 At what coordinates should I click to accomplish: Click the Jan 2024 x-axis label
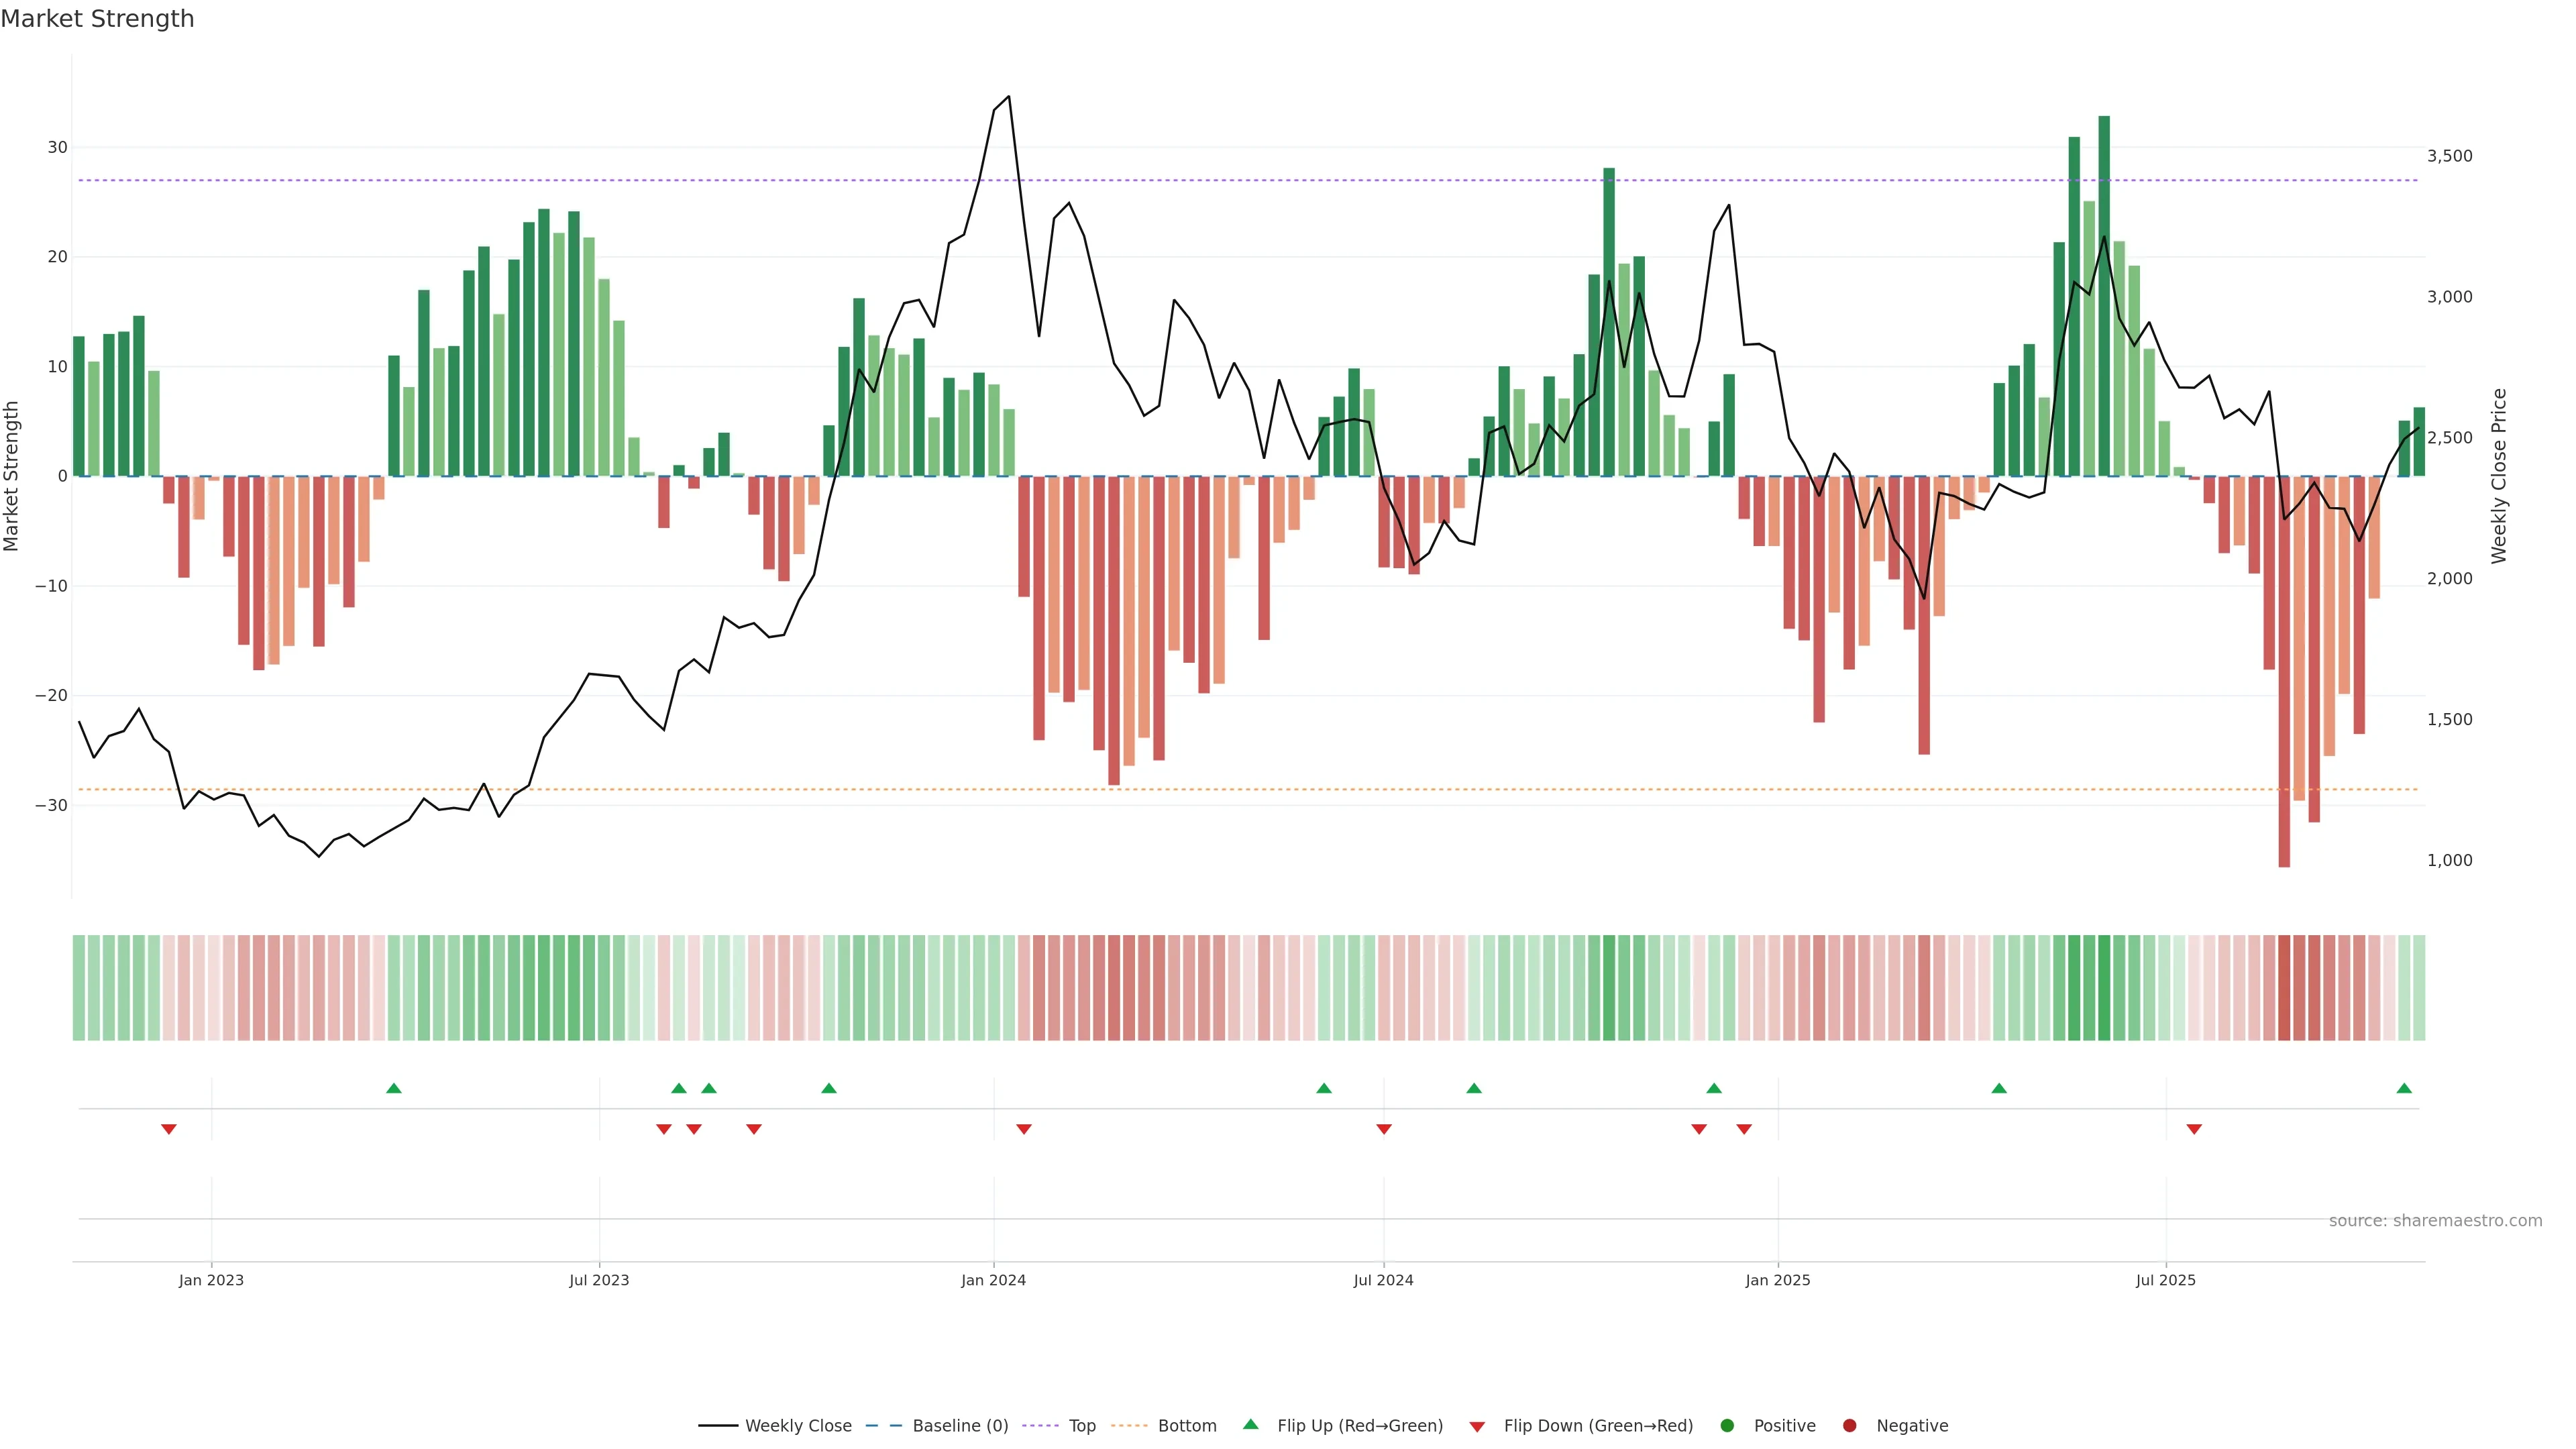(x=993, y=1280)
